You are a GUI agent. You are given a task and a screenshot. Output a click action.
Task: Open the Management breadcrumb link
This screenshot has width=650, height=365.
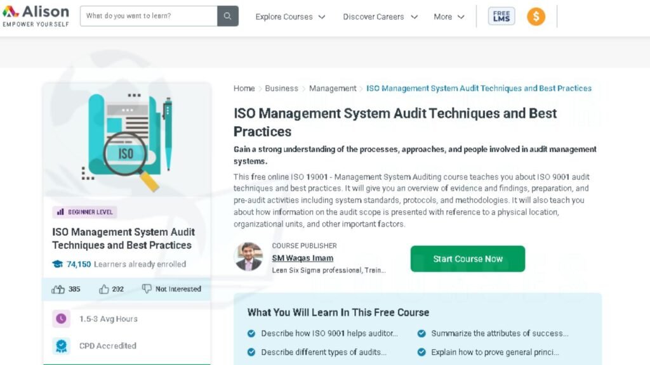333,88
